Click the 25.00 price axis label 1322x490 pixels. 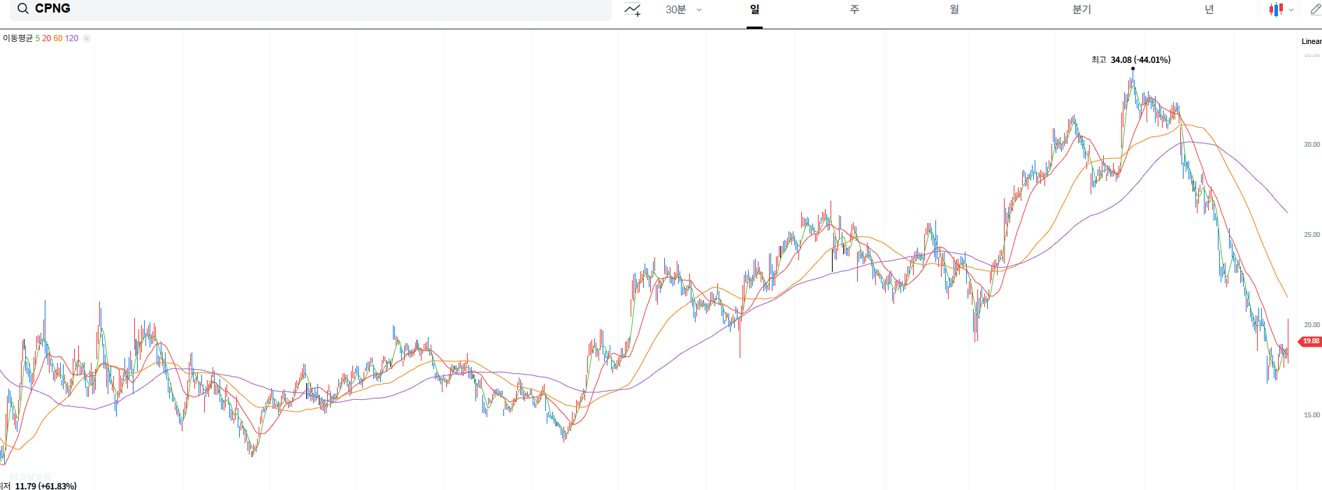click(x=1312, y=235)
